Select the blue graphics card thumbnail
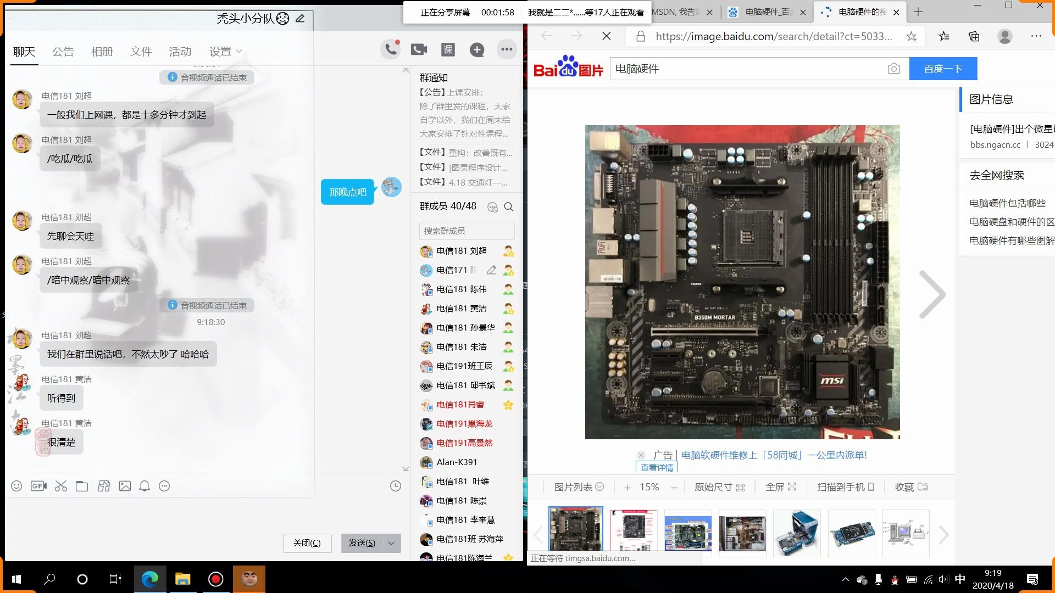Viewport: 1055px width, 593px height. click(851, 534)
